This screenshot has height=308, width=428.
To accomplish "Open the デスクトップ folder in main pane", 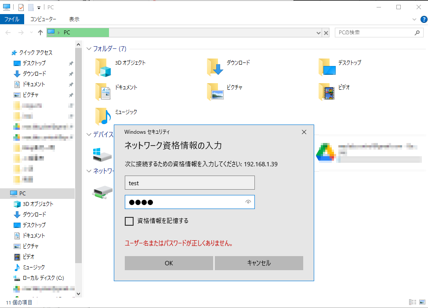I will (x=327, y=67).
